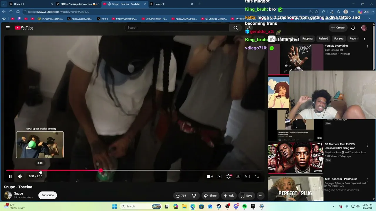The image size is (376, 211).
Task: Open the tab search dropdown arrow
Action: [4, 4]
